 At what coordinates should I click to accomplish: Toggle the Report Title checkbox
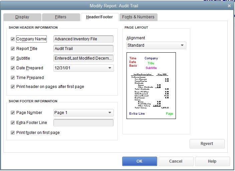click(x=13, y=49)
